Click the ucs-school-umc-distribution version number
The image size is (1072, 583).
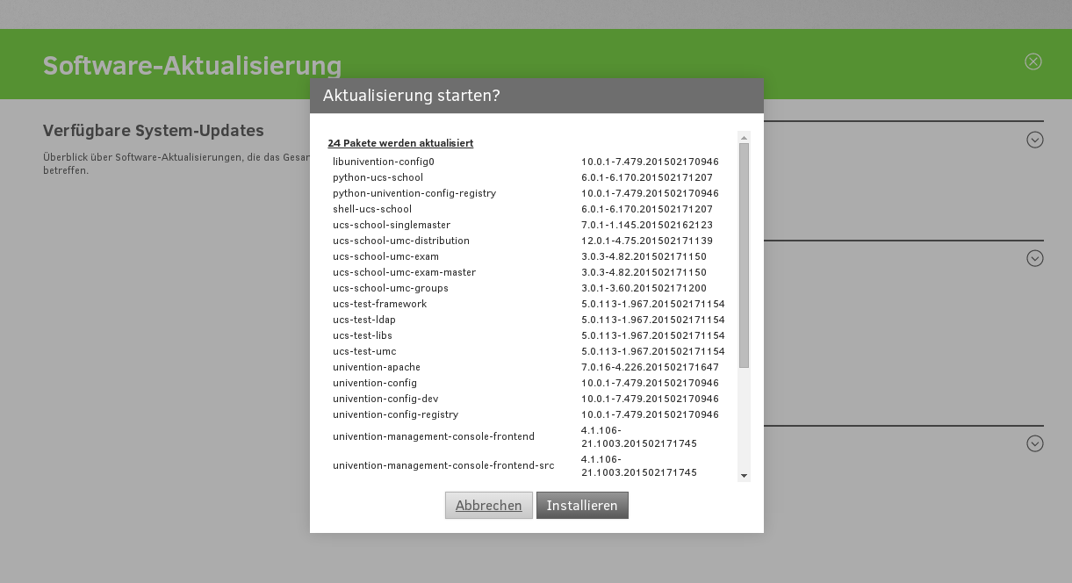click(646, 241)
